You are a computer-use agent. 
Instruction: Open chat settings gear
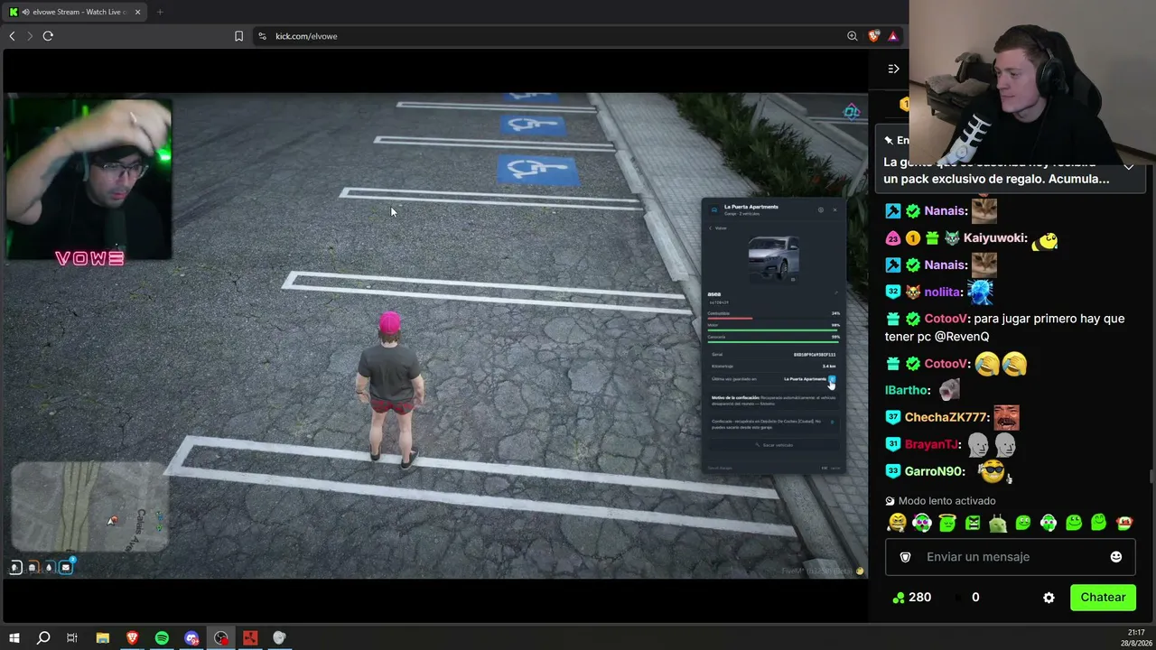[1049, 598]
